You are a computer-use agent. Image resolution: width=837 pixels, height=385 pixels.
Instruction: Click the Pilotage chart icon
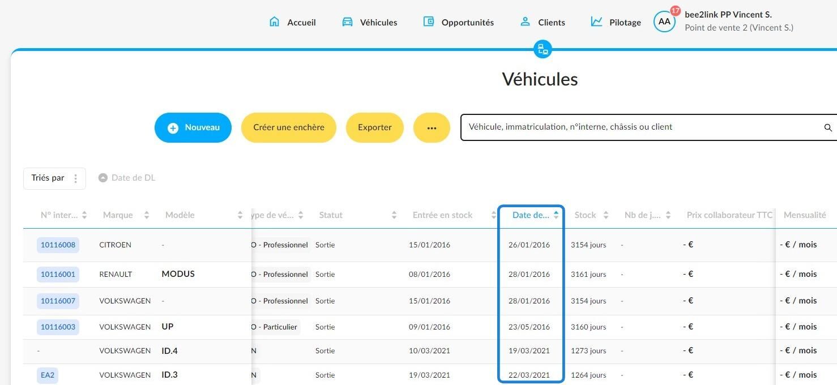tap(596, 22)
